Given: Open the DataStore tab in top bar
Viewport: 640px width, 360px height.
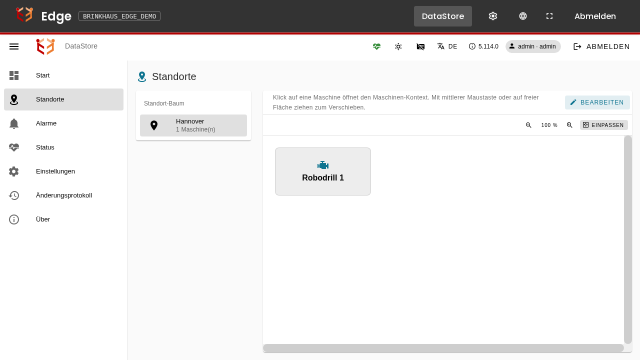Looking at the screenshot, I should point(443,16).
